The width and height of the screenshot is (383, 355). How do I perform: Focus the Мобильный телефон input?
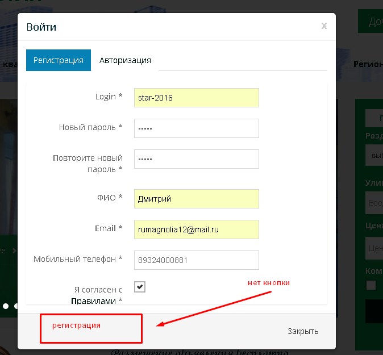[196, 260]
